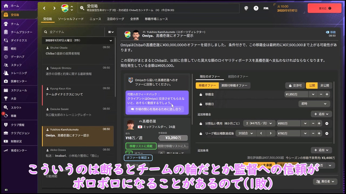This screenshot has height=194, width=346.
Task: Remove the 分割払い費用 clause
Action: 327,124
